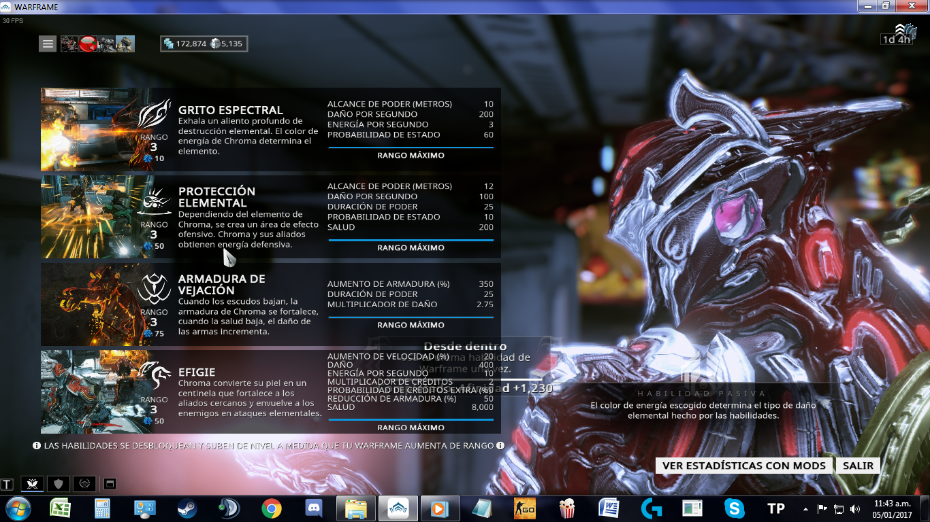Viewport: 930px width, 522px height.
Task: Launch CS:GO from the taskbar
Action: [524, 508]
